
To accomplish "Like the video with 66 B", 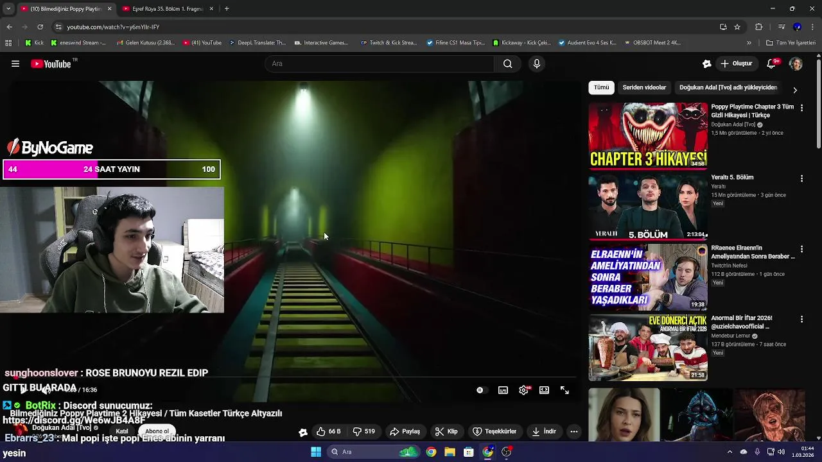I will coord(328,432).
